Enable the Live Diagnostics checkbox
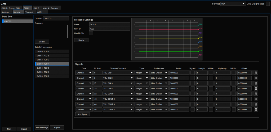The height and width of the screenshot is (132, 271). tap(268, 4)
